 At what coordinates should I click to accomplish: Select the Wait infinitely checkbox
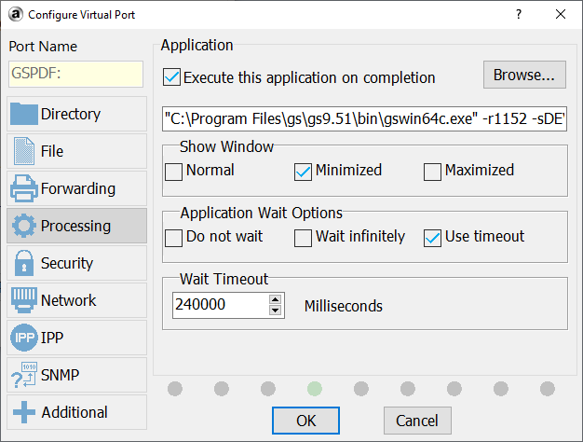[x=303, y=238]
